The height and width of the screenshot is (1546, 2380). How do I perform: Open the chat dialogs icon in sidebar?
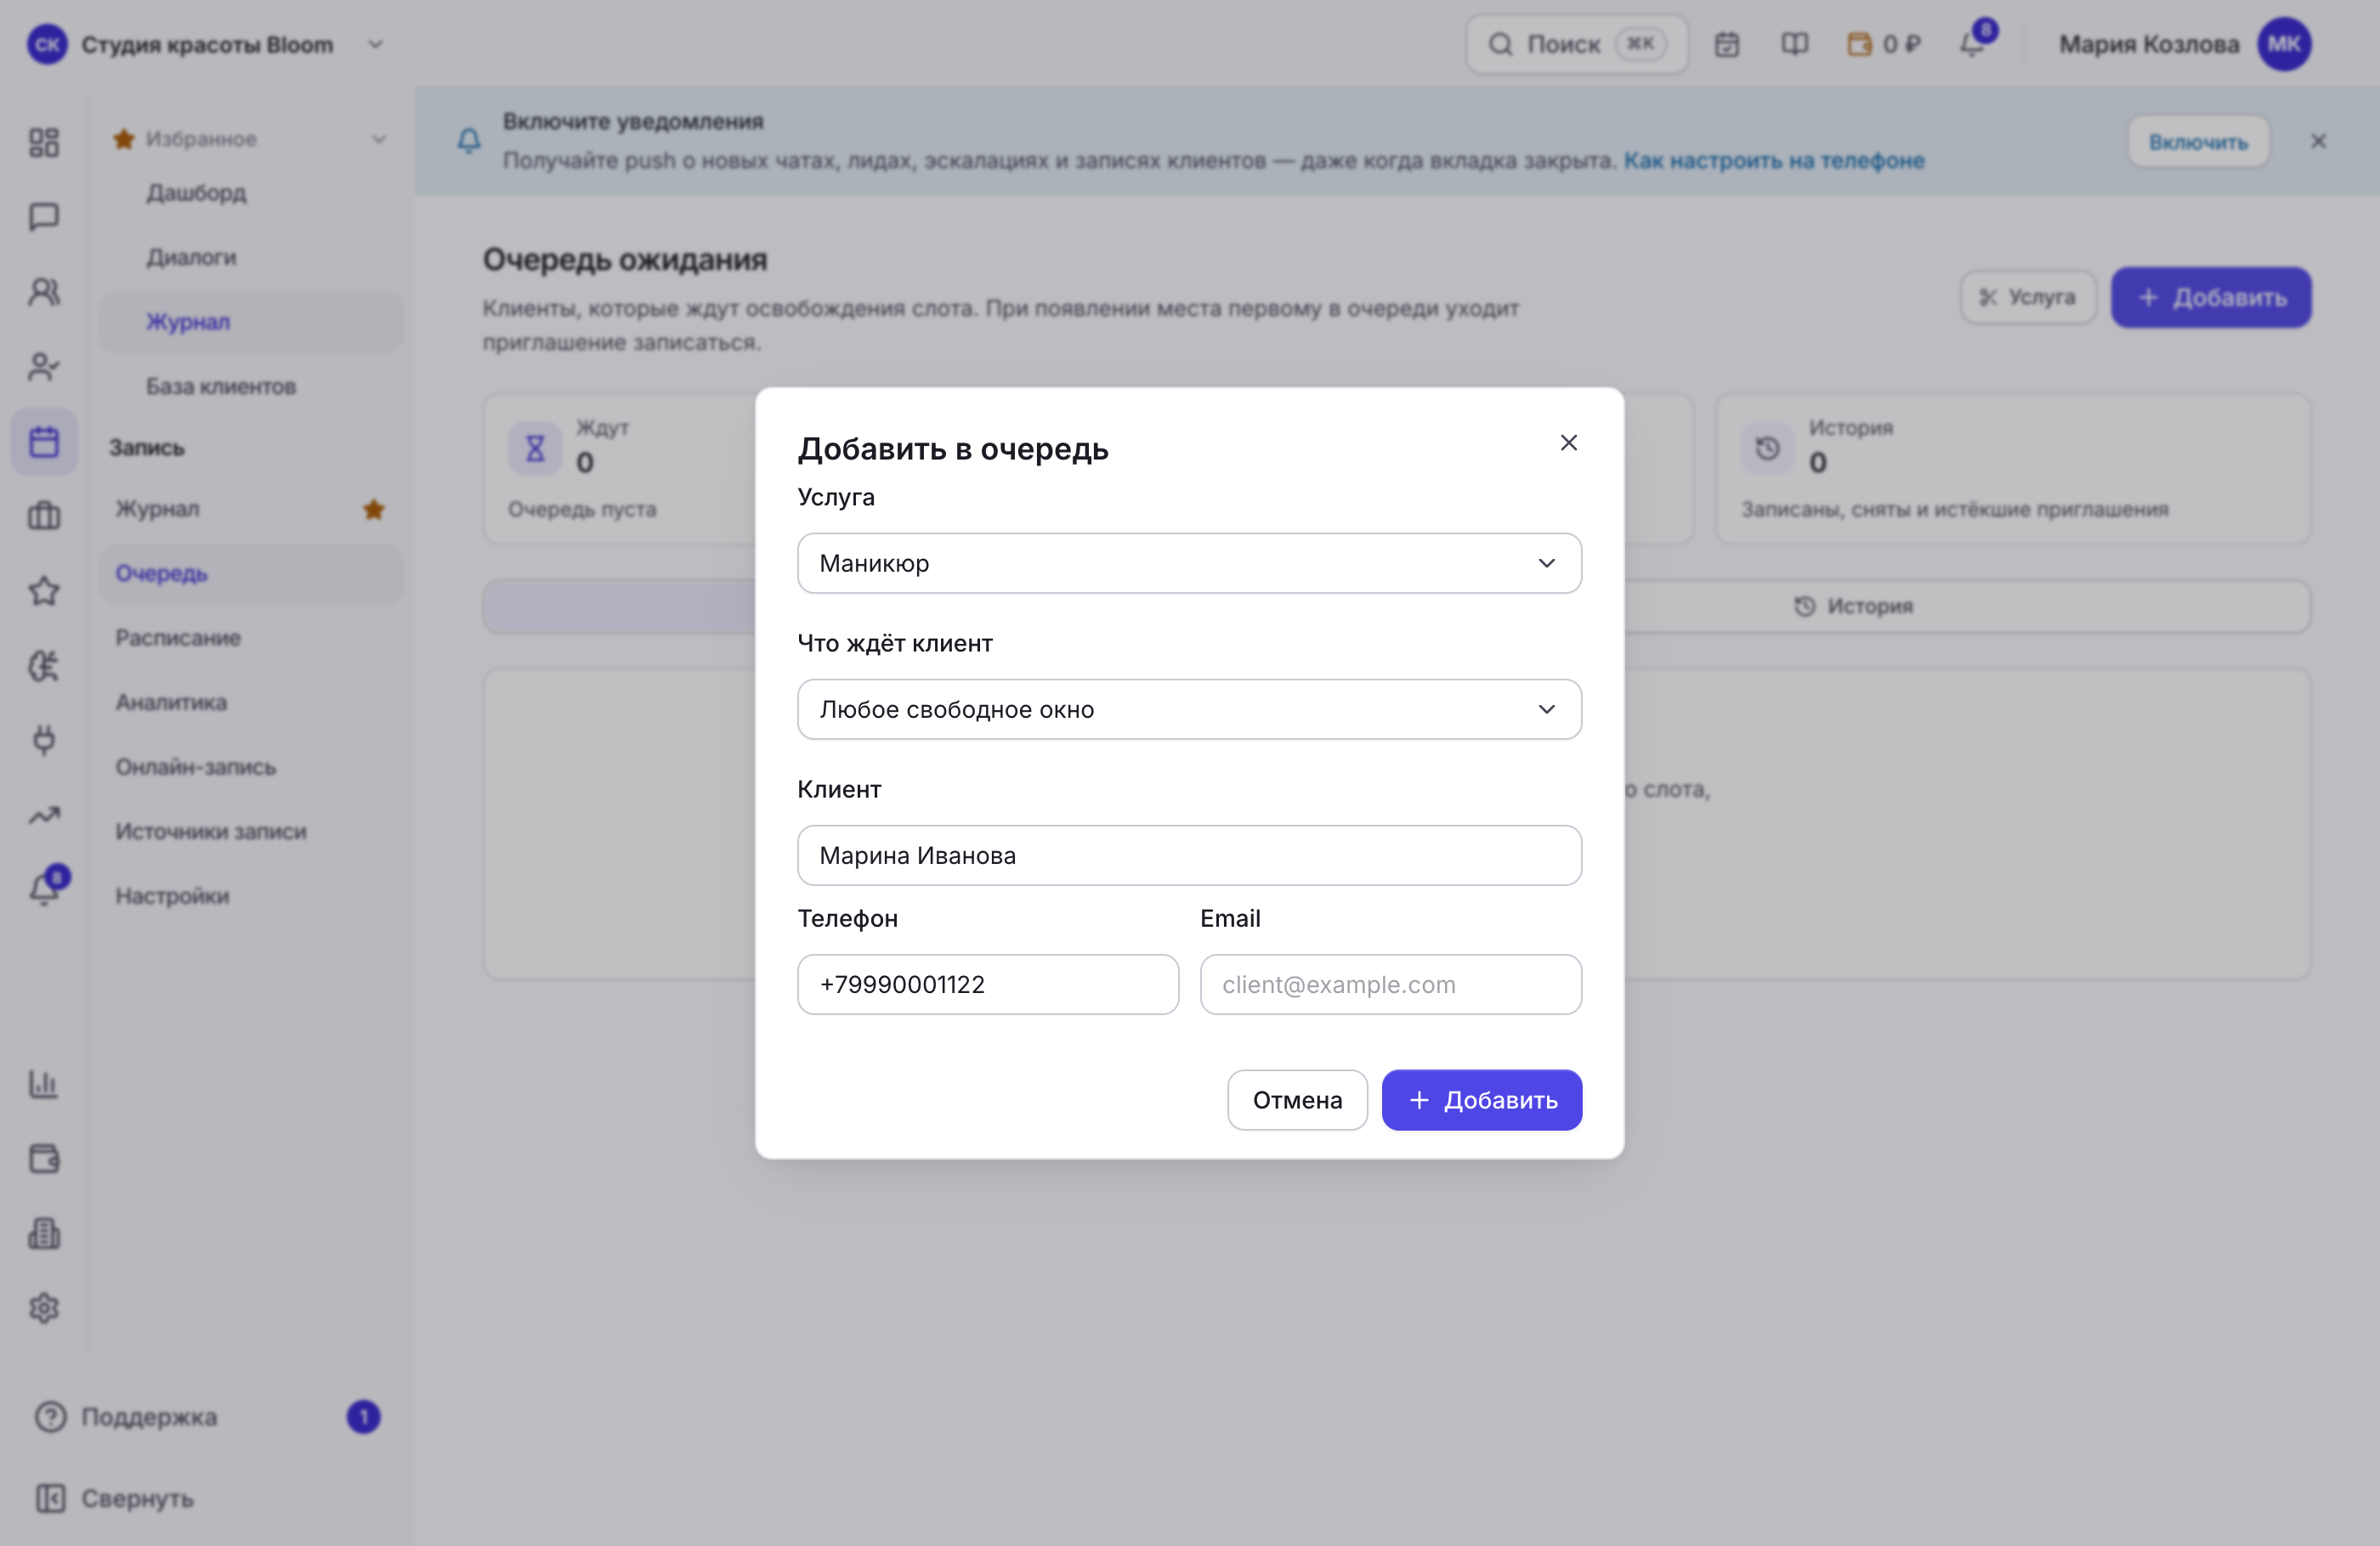[44, 217]
